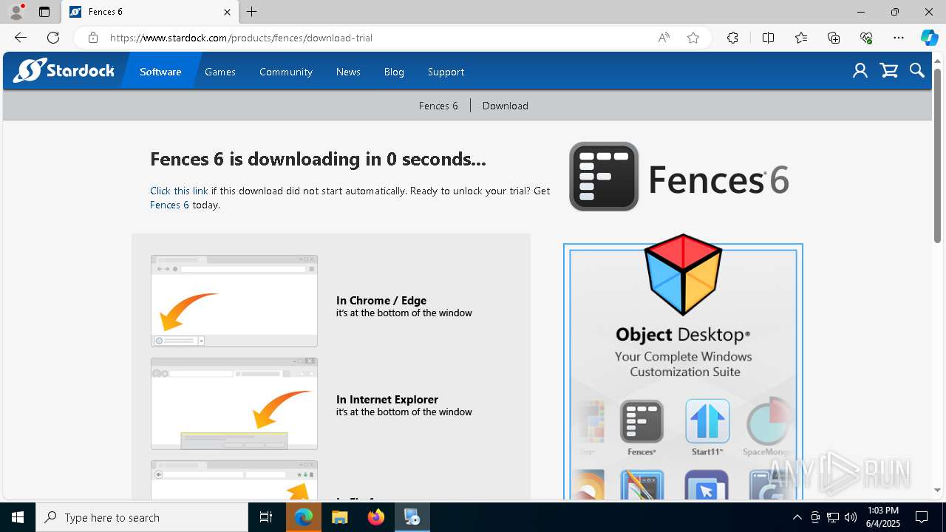Open Task View on taskbar

266,517
